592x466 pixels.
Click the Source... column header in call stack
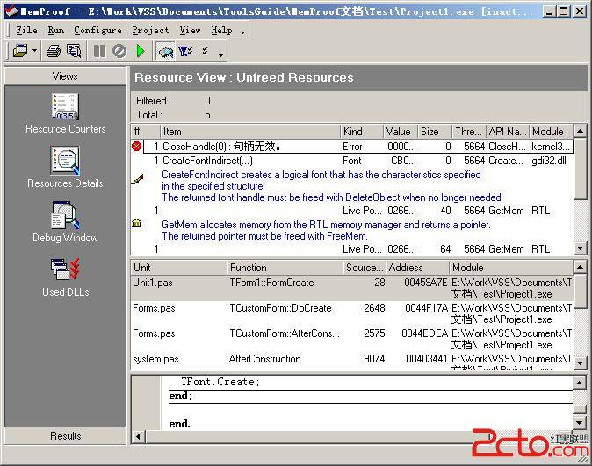point(364,268)
